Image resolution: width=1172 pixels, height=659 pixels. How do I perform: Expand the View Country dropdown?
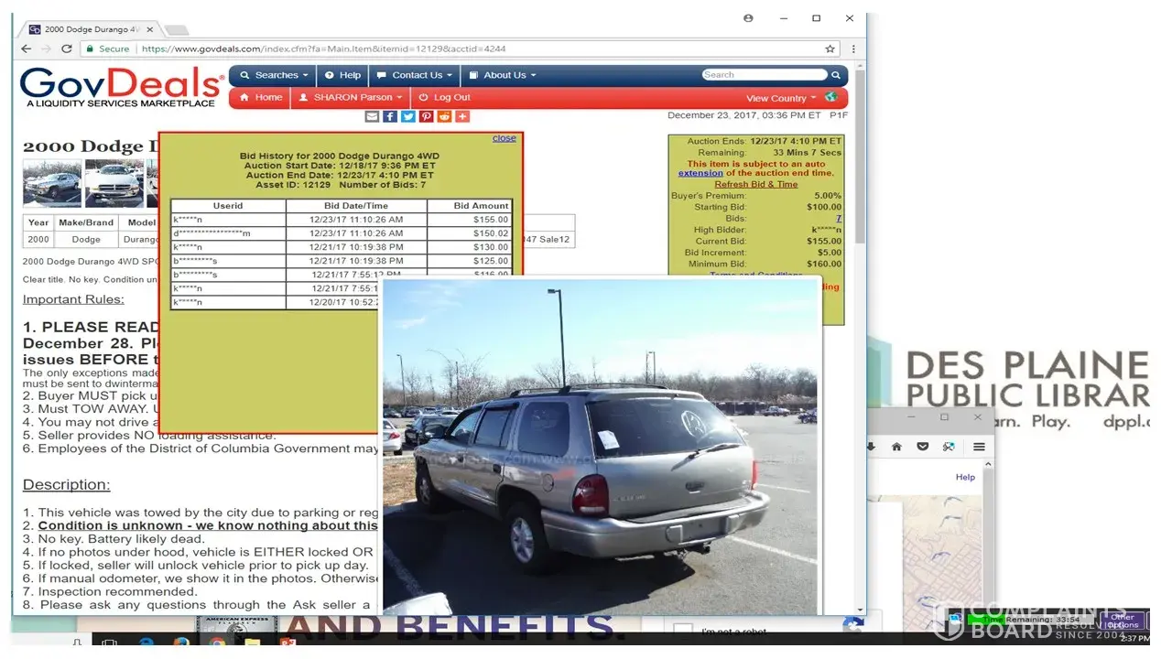pos(781,98)
